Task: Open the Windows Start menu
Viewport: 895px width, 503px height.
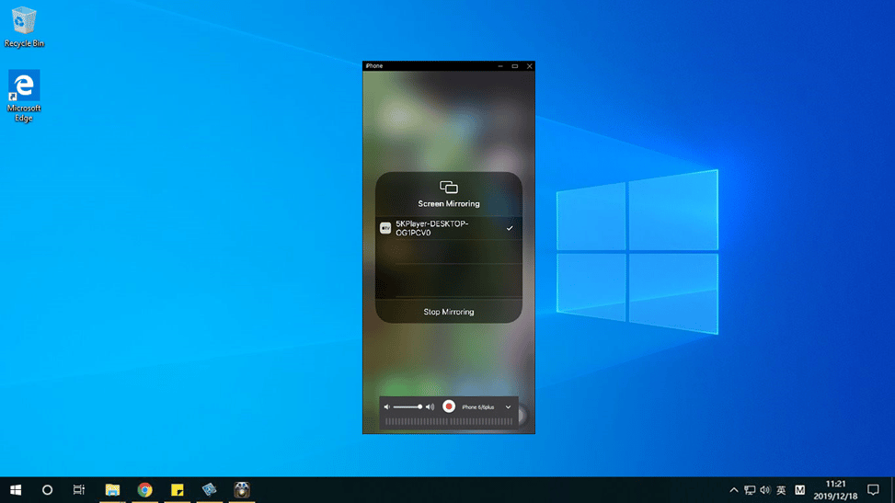Action: [16, 490]
